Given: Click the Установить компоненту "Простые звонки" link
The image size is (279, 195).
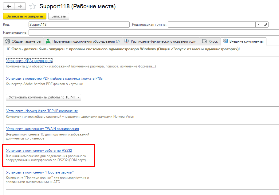Looking at the screenshot, I should tap(40, 172).
